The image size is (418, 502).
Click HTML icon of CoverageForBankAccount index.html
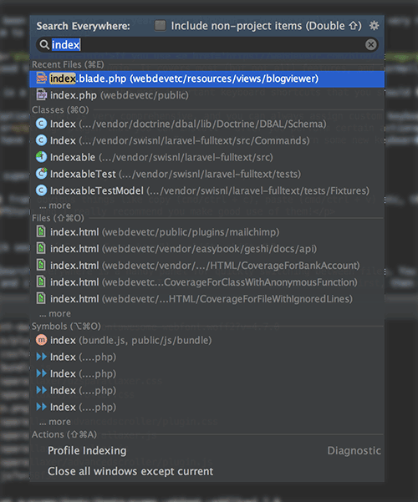[41, 265]
